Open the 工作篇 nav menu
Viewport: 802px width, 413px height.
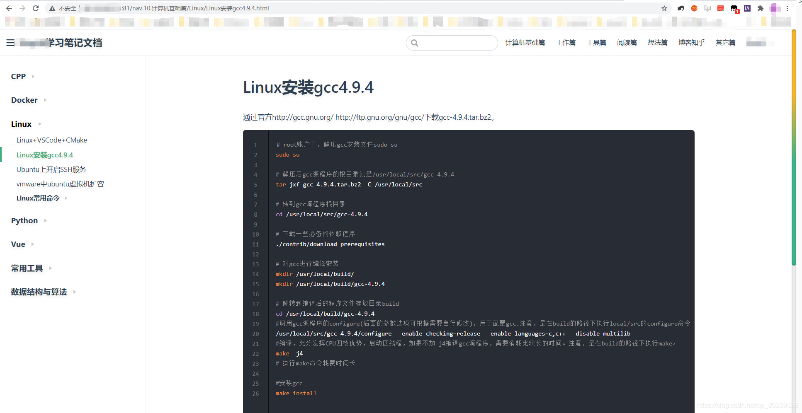coord(566,43)
